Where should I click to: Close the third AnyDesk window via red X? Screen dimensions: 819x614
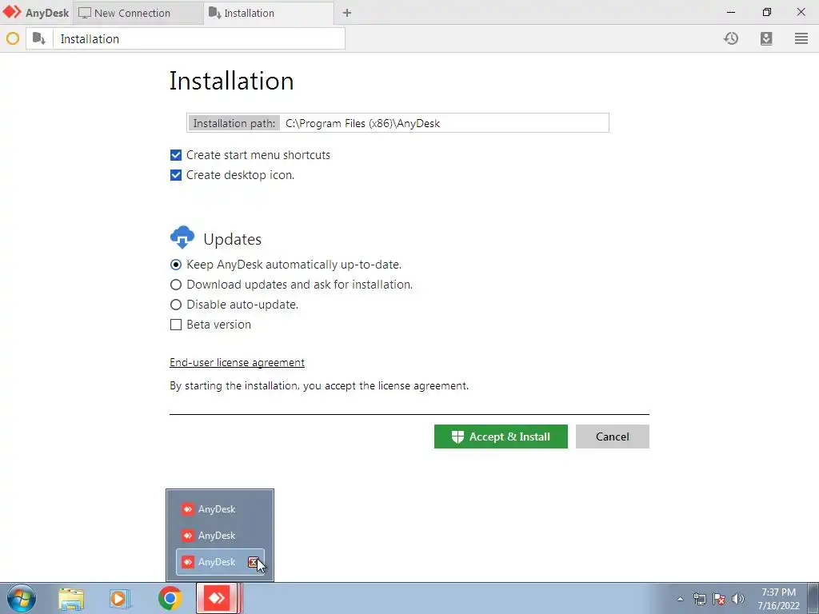click(253, 562)
